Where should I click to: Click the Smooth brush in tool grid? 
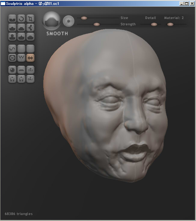pos(30,37)
